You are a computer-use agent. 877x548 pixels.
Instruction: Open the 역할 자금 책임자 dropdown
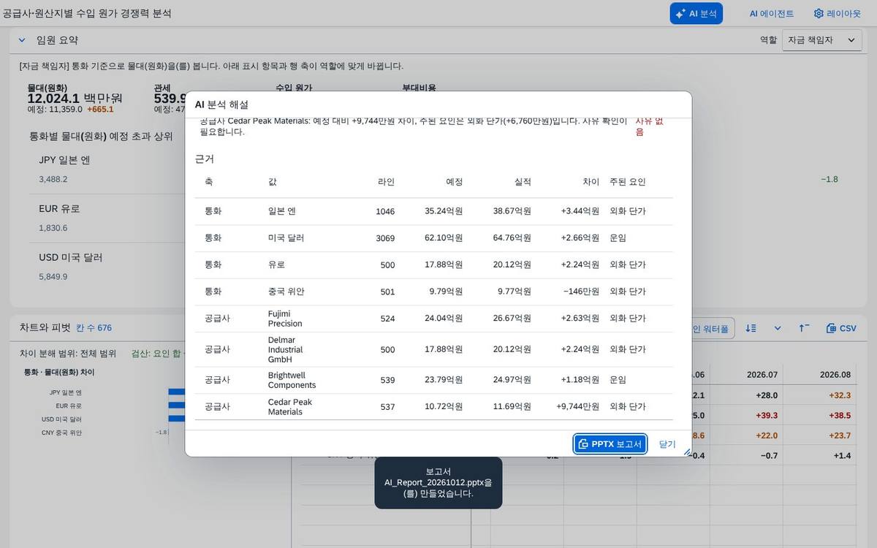click(822, 40)
